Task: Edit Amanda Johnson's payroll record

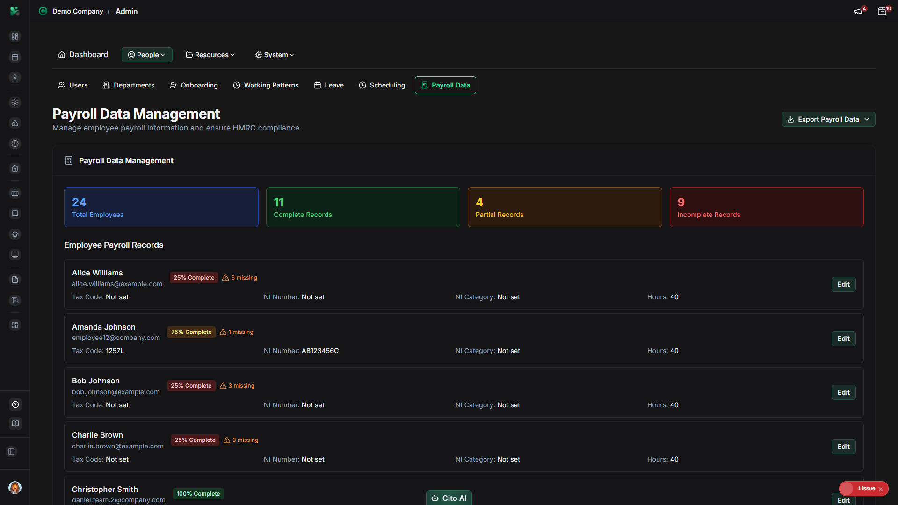Action: 843,339
